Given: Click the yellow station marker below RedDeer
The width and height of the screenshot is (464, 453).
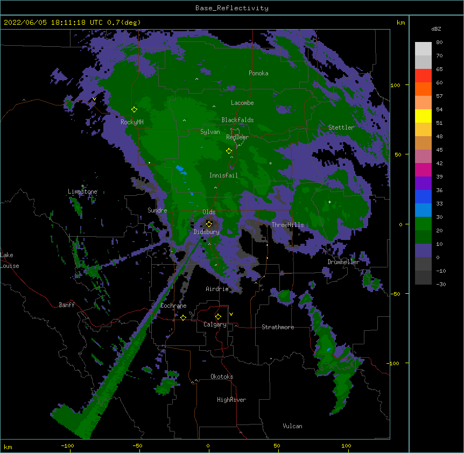Looking at the screenshot, I should click(x=229, y=151).
